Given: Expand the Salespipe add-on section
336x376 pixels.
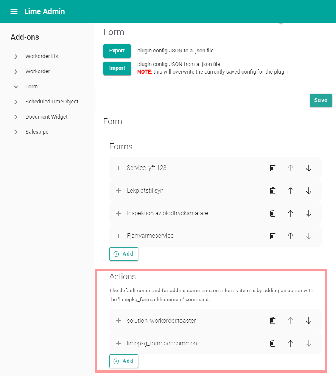Looking at the screenshot, I should 16,132.
